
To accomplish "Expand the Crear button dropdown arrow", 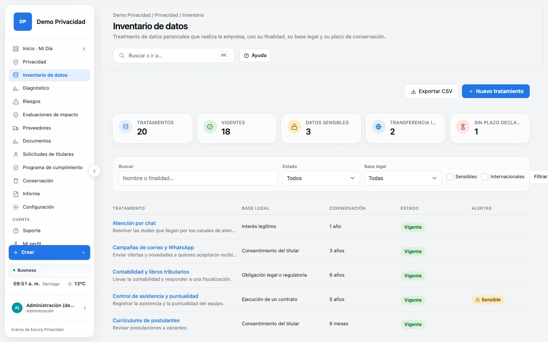I will [83, 252].
